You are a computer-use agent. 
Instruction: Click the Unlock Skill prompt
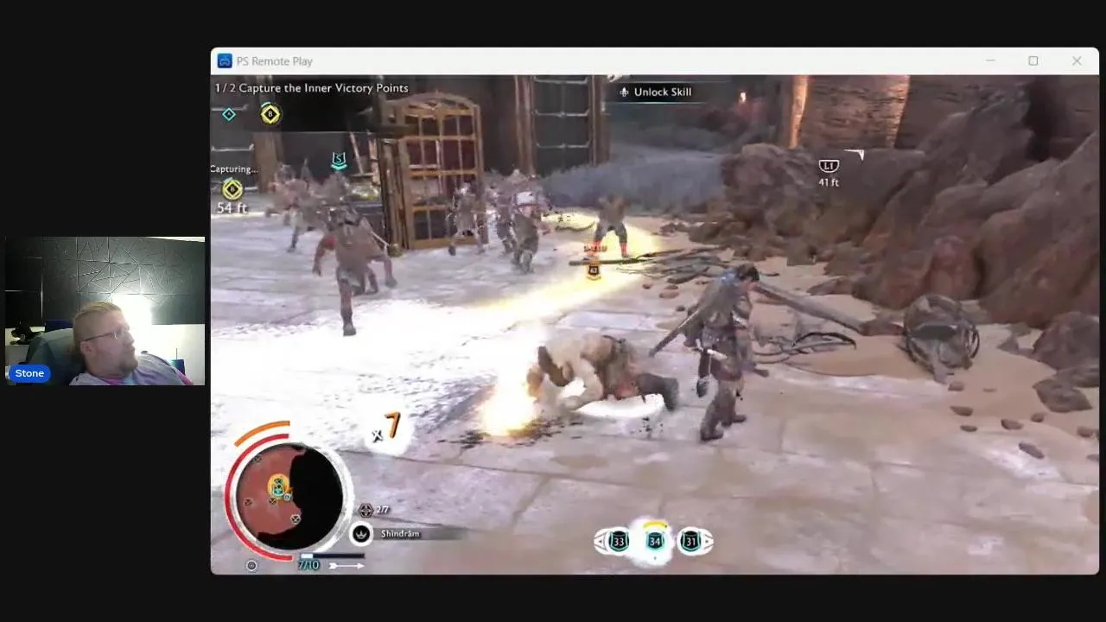click(656, 92)
